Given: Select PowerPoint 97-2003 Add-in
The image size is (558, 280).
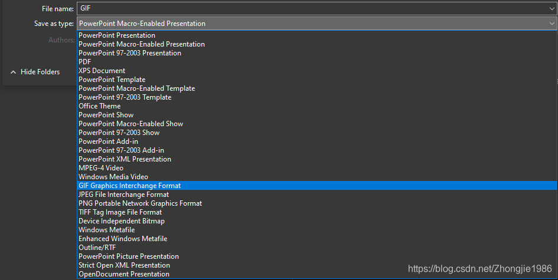Looking at the screenshot, I should (317, 150).
